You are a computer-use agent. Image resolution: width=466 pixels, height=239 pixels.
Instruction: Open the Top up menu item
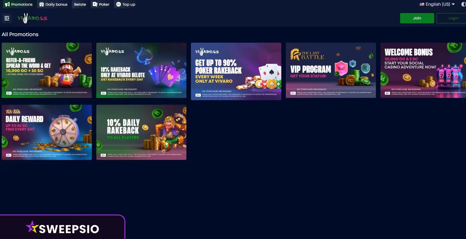[x=126, y=4]
